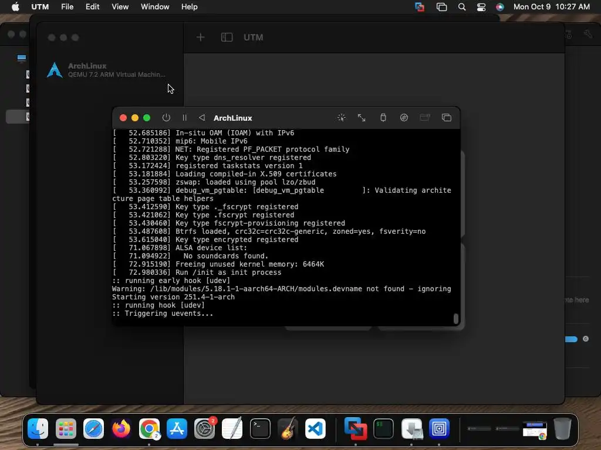Toggle the blue switch in background window
The height and width of the screenshot is (450, 601).
(571, 339)
